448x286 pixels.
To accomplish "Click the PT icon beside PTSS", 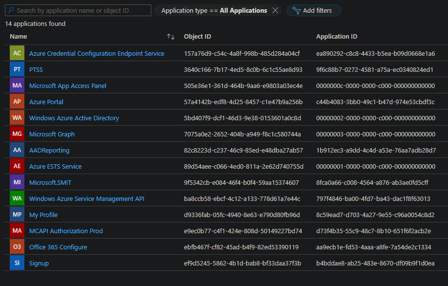I will coord(17,69).
